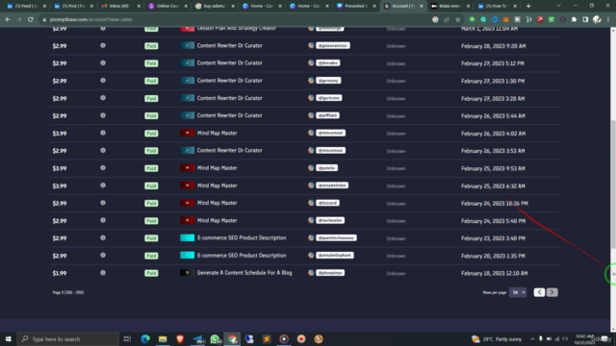
Task: Open E-commerce SEO Product Description, February 23 sale
Action: (242, 237)
